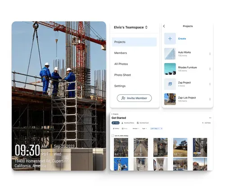Expand the Elvis's Teamspace switcher
Image resolution: width=225 pixels, height=192 pixels.
[x=146, y=27]
